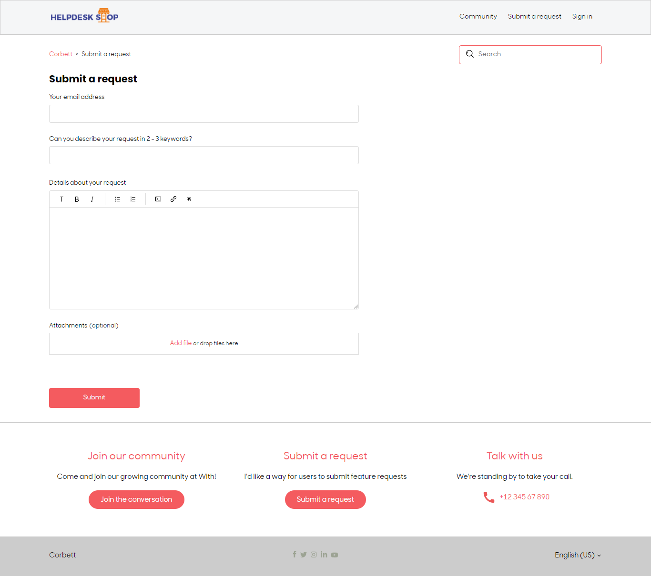This screenshot has width=651, height=576.
Task: Insert a bulleted list
Action: point(118,199)
